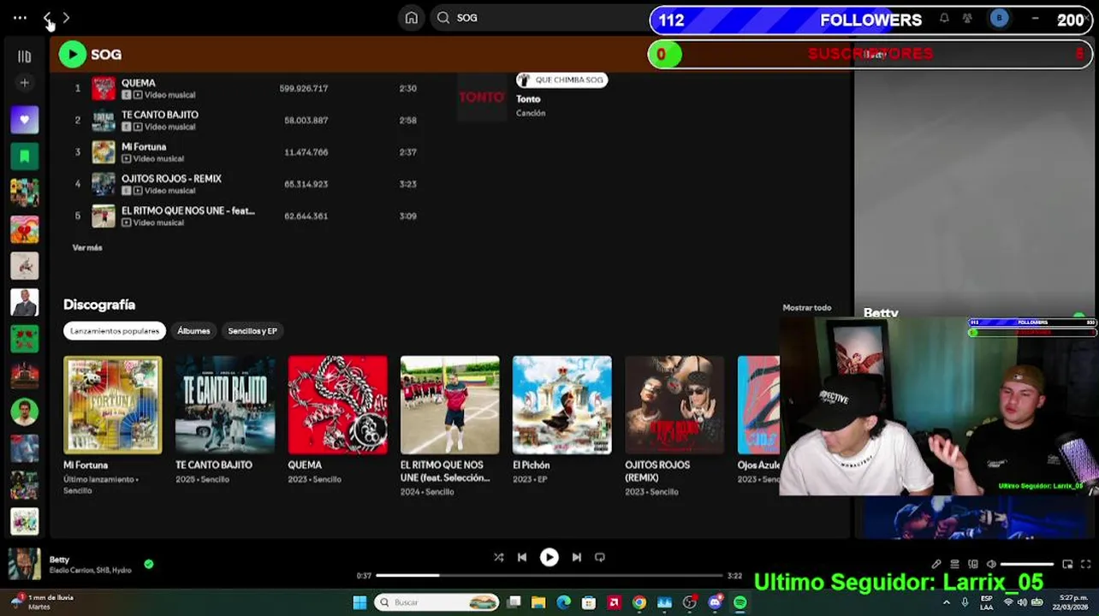Expand the list with Ver más

coord(87,247)
